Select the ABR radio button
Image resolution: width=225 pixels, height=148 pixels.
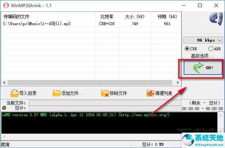211,49
